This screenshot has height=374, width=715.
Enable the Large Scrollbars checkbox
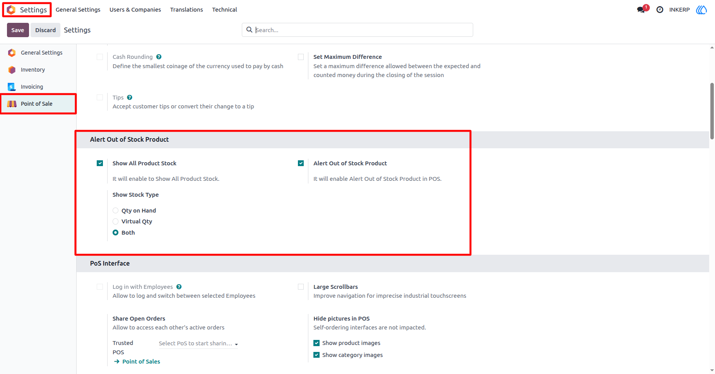pyautogui.click(x=301, y=287)
